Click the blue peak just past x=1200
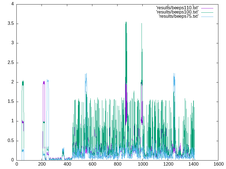Viewport: 226px width, 169px height. point(174,74)
